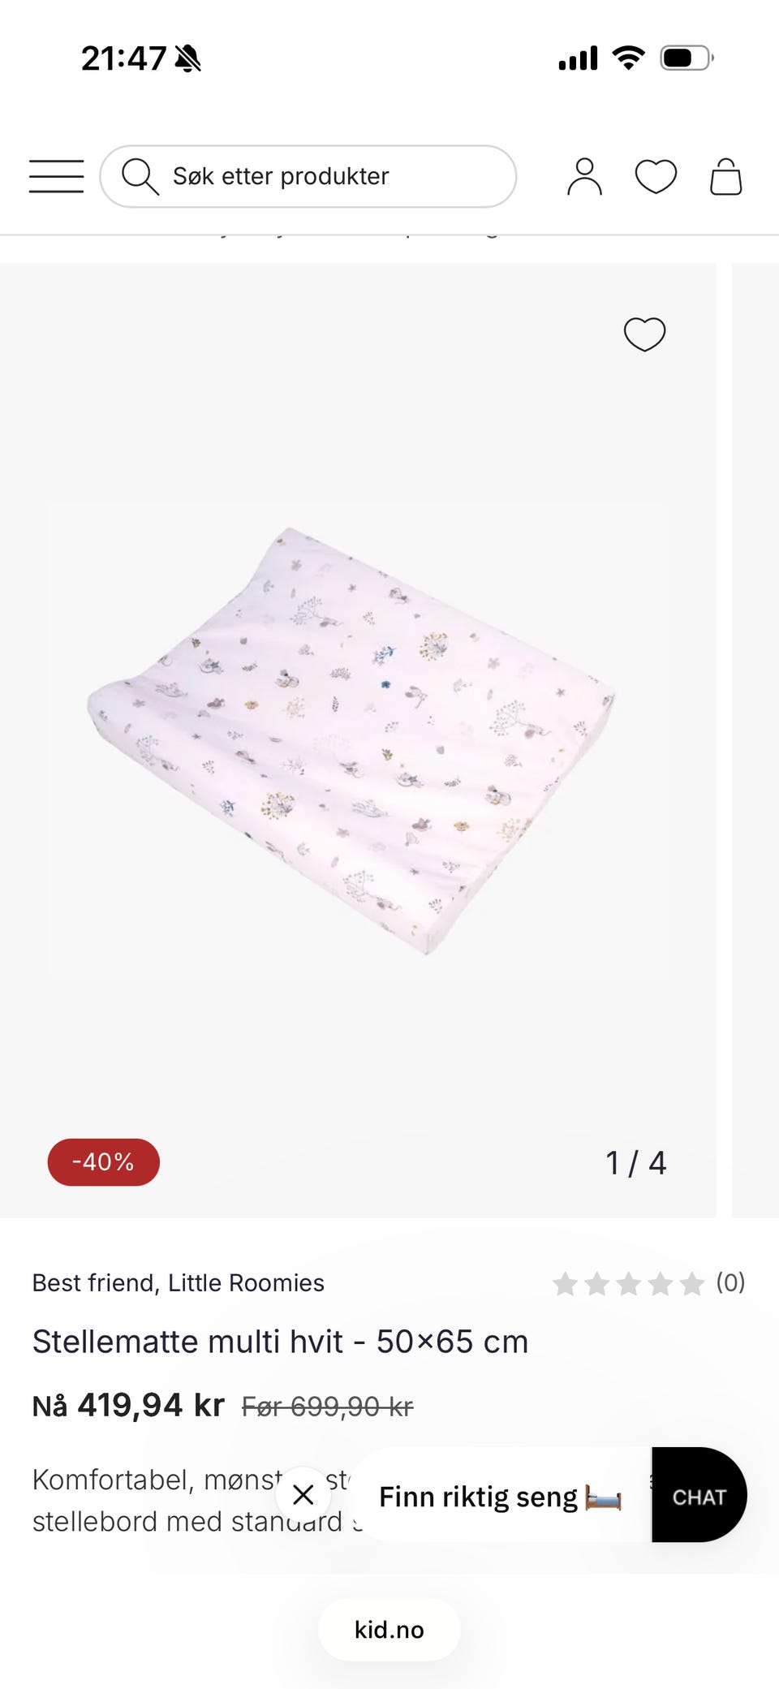Open the user account icon
Viewport: 779px width, 1689px height.
tap(584, 176)
